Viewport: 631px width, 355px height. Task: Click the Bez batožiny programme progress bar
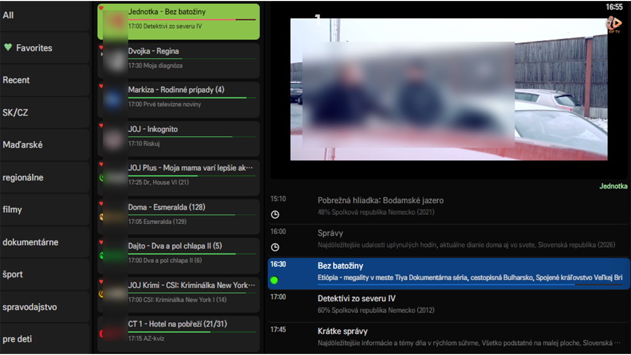470,284
